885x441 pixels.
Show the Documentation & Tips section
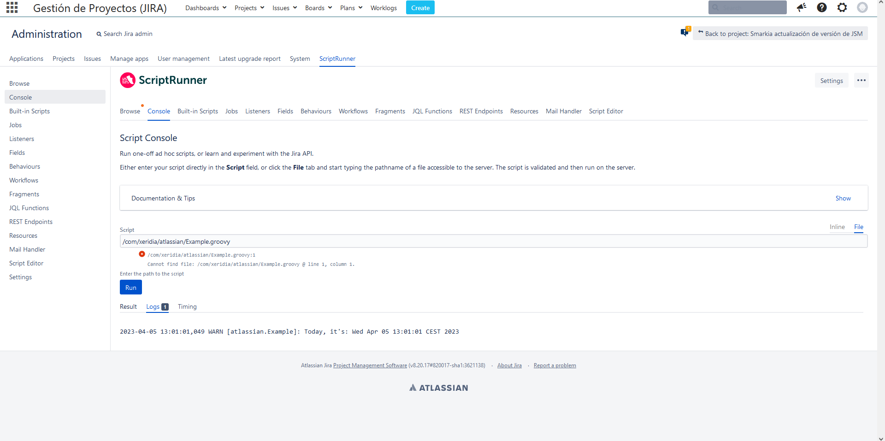[x=843, y=198]
